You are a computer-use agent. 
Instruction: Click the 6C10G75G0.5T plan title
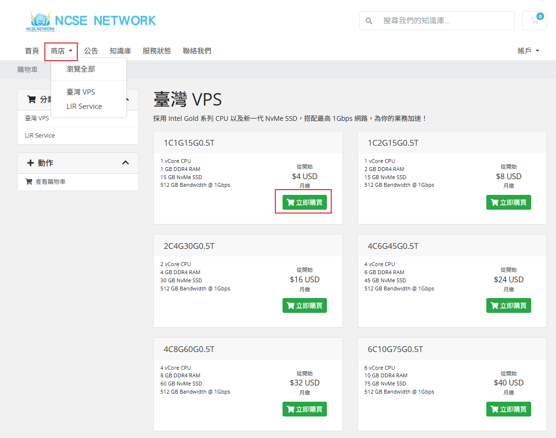click(x=395, y=350)
